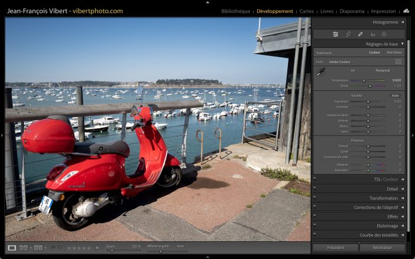Toggle the Effets panel switch
Viewport: 415px width, 259px height.
(315, 217)
